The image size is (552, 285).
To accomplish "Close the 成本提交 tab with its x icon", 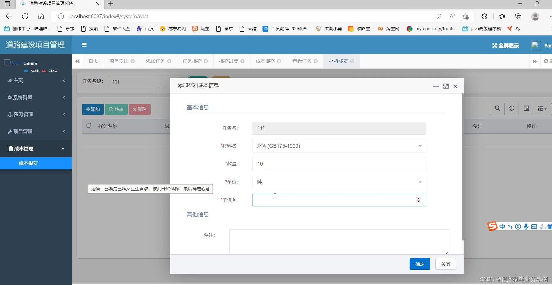I will tap(279, 61).
